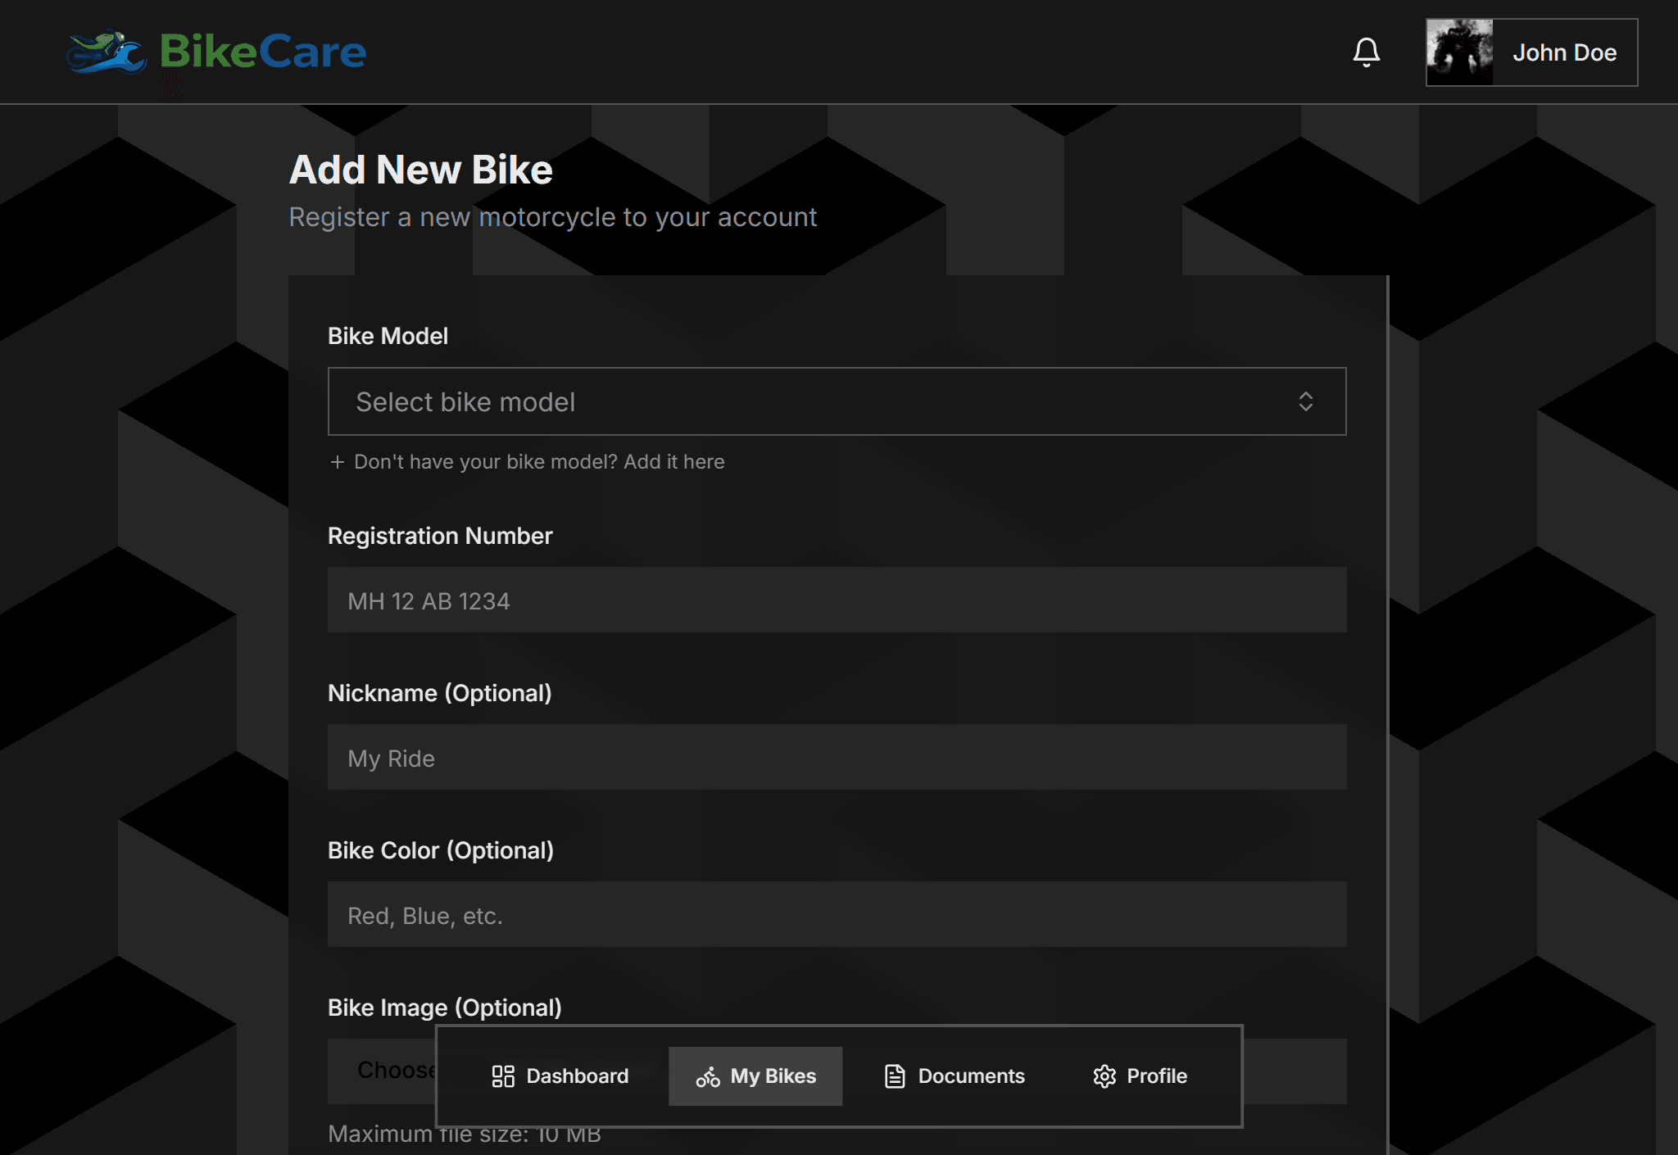The image size is (1678, 1155).
Task: Click the Dashboard grid icon
Action: coord(502,1076)
